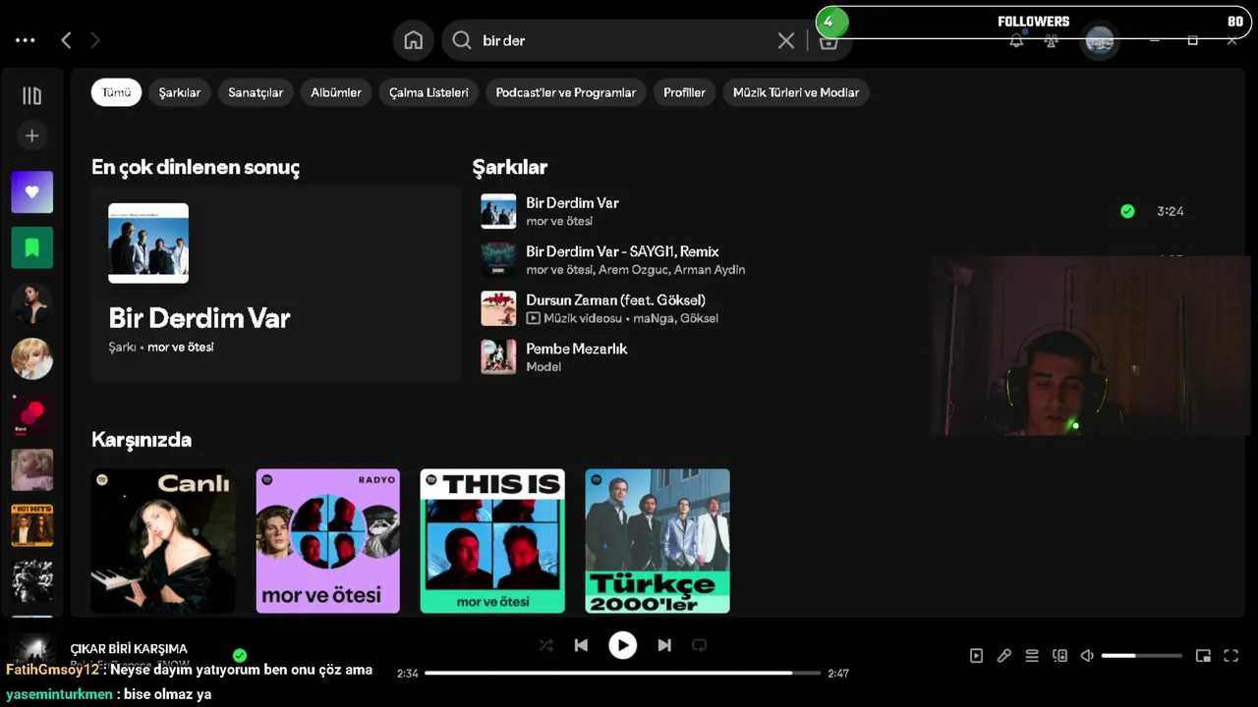Open the miniplayer icon
This screenshot has height=707, width=1258.
(1203, 656)
